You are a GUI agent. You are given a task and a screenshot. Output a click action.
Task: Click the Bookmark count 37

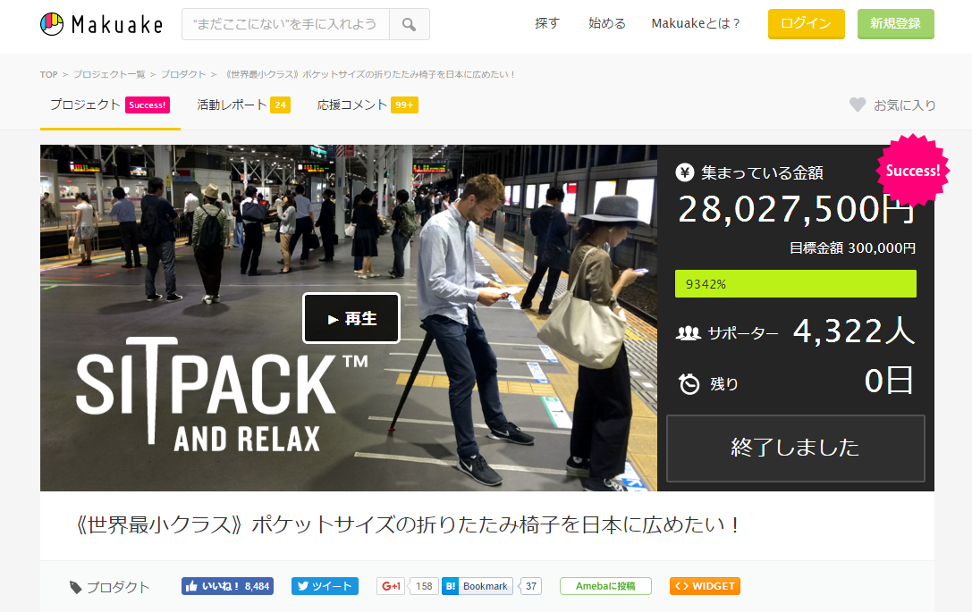531,586
